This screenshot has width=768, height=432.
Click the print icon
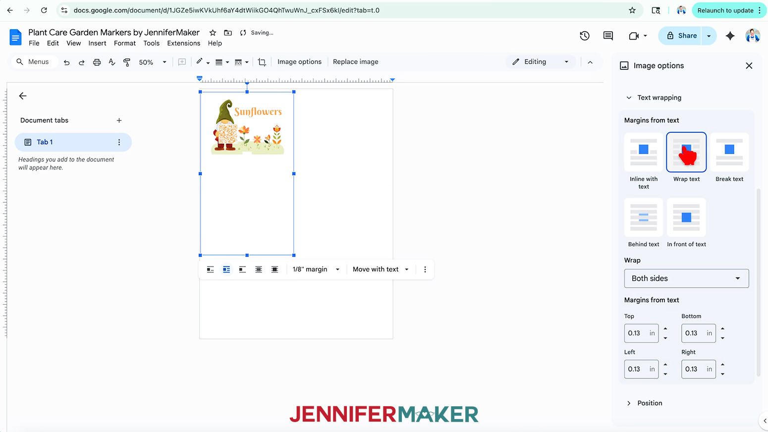[x=97, y=62]
